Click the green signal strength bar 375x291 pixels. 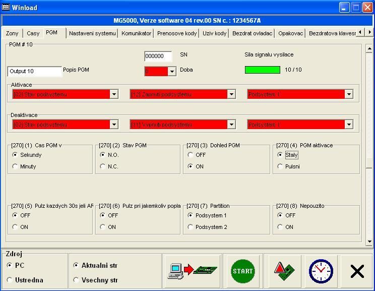(x=262, y=70)
